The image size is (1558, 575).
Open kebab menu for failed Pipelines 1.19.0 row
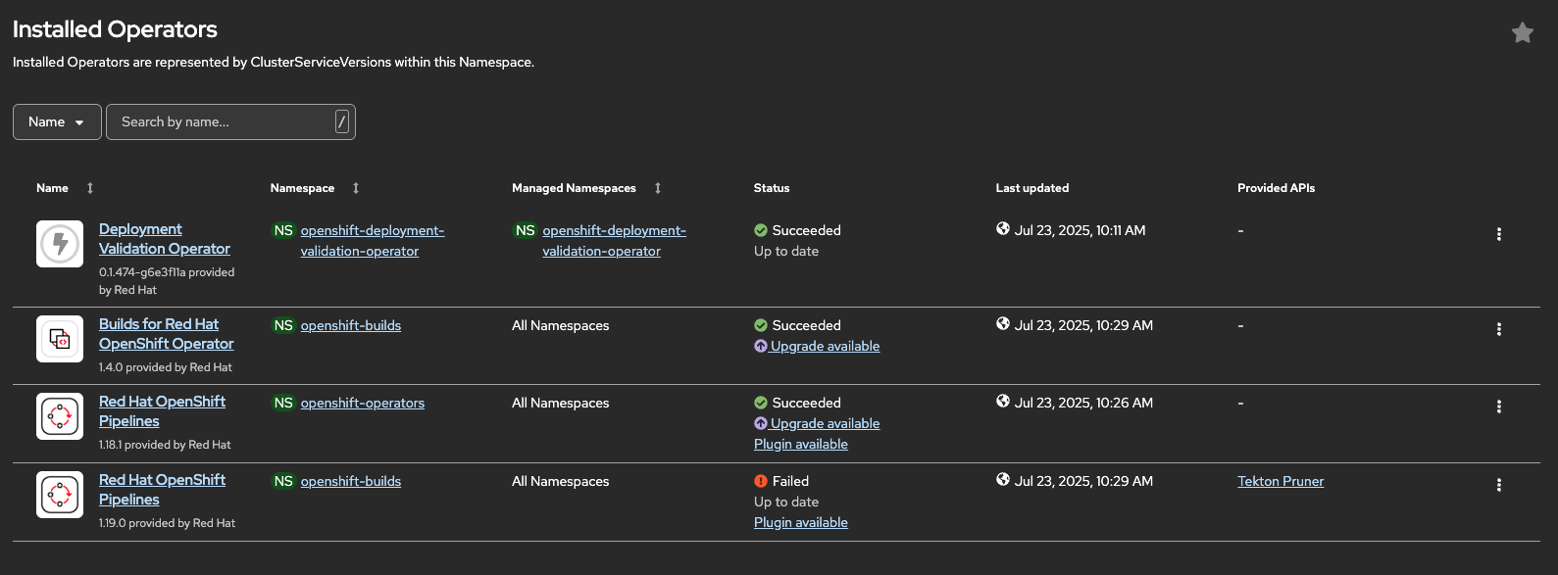coord(1498,485)
